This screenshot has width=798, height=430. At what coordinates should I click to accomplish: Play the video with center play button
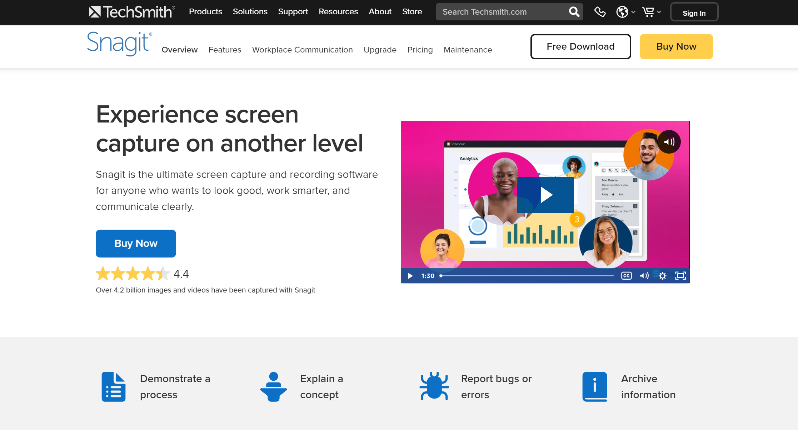pyautogui.click(x=545, y=195)
